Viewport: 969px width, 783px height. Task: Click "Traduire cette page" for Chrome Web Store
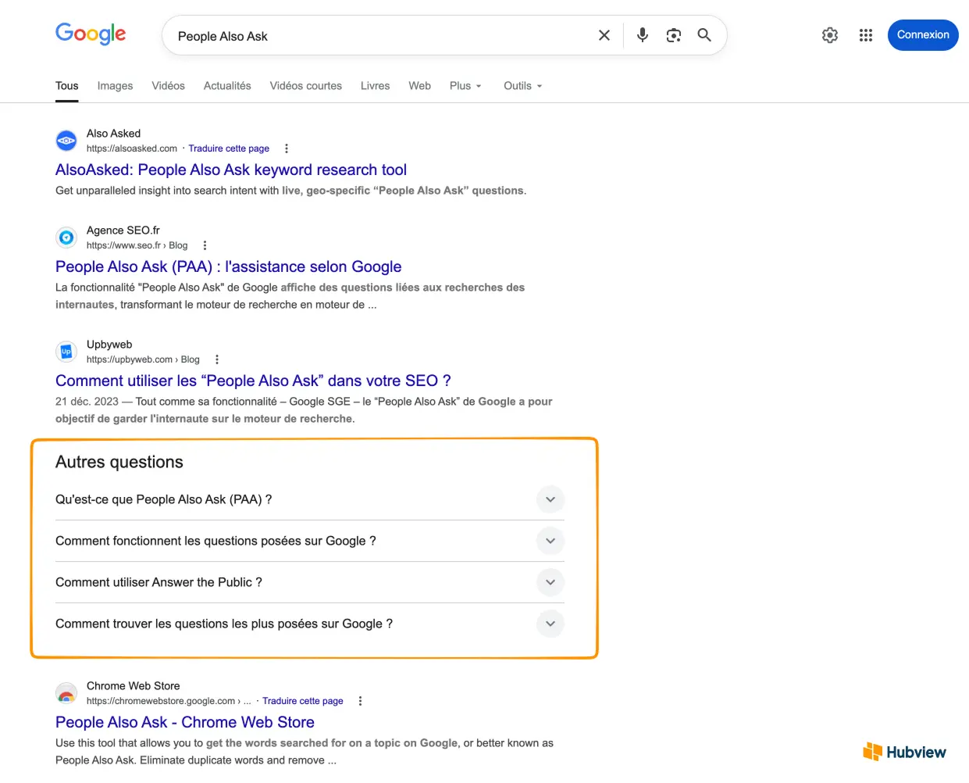pyautogui.click(x=303, y=701)
